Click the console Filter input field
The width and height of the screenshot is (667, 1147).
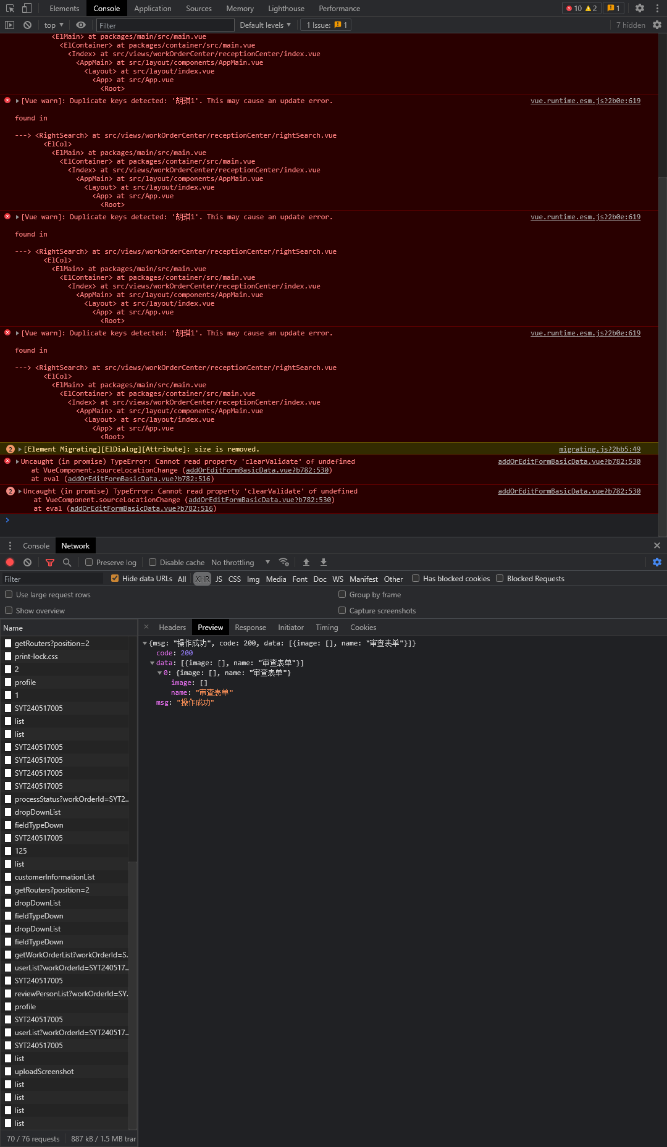click(165, 25)
